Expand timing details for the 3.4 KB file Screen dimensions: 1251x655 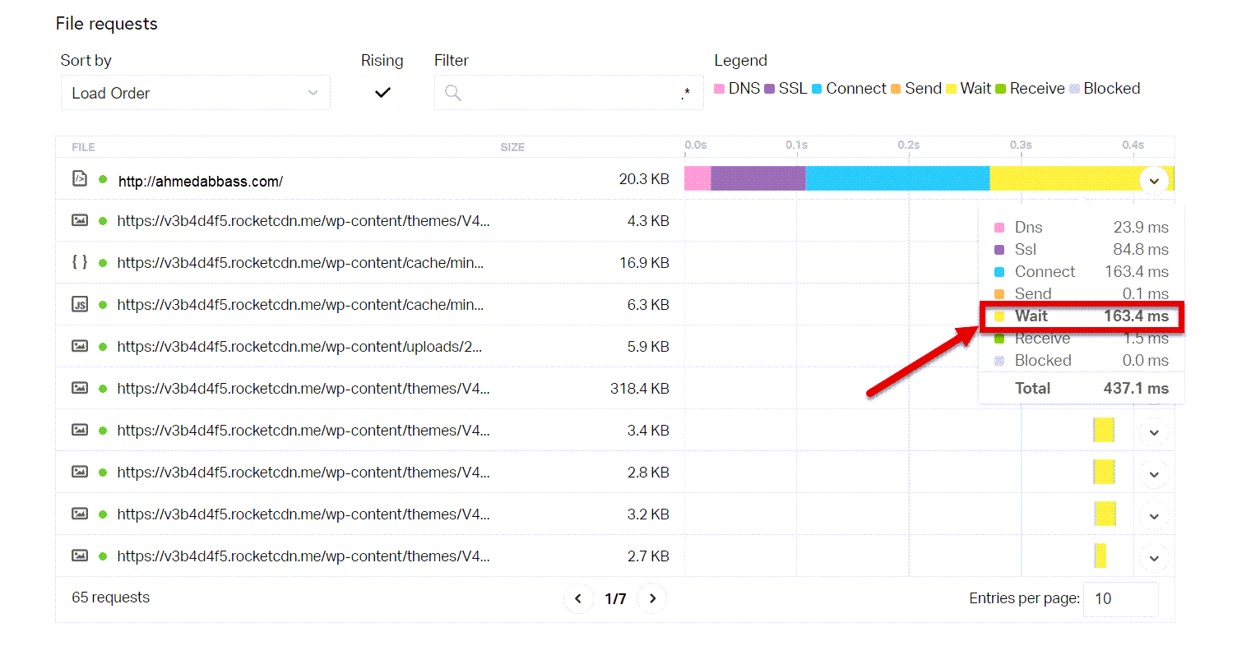coord(1154,432)
